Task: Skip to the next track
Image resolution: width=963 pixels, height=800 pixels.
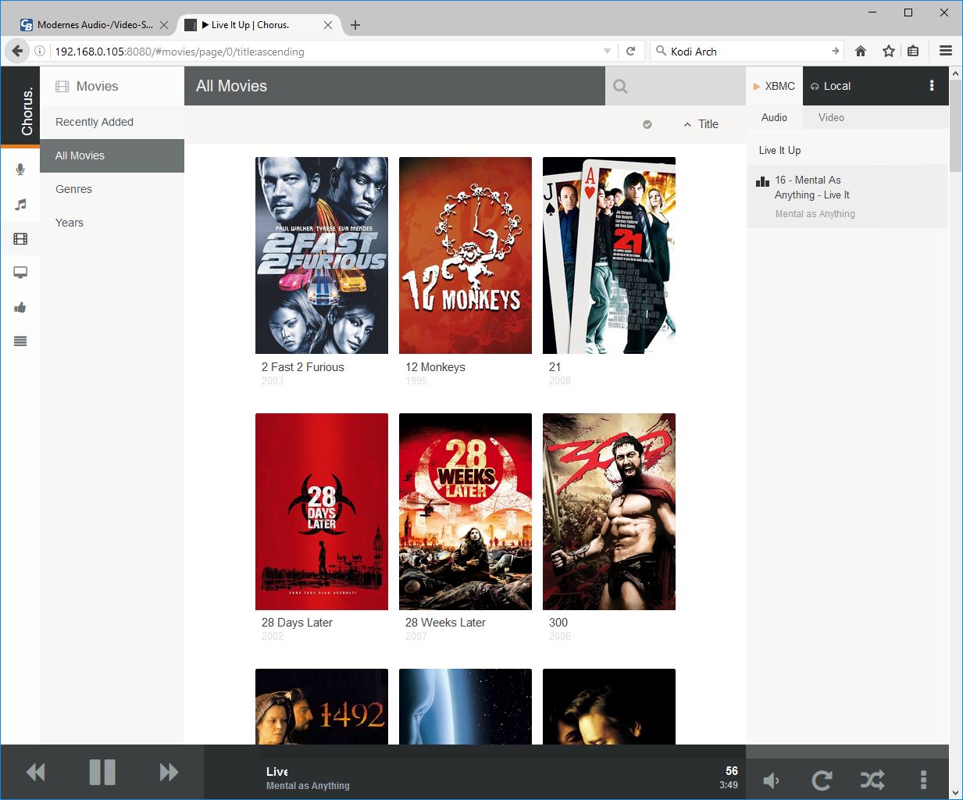Action: click(x=169, y=773)
